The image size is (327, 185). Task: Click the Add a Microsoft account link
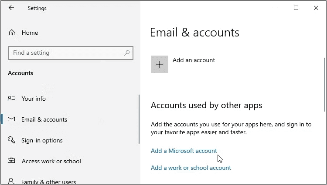184,151
